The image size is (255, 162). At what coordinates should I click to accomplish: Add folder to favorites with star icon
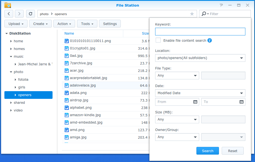(192, 14)
